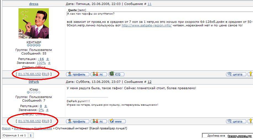View DiPark's reputation value 0
The height and width of the screenshot is (139, 253).
(41, 106)
